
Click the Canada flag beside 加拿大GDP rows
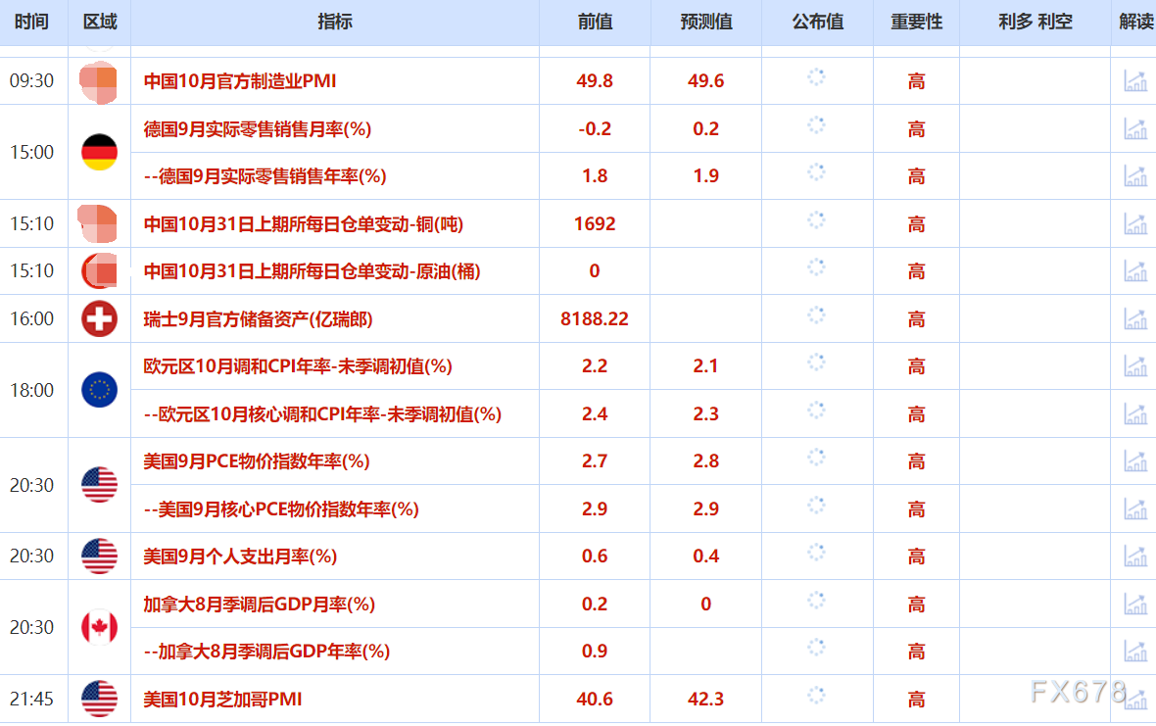98,627
